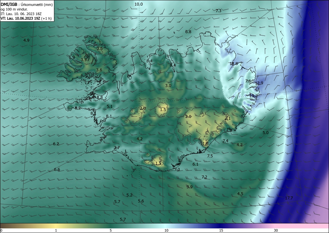
Task: Click the 6.6 value on the map
Action: tap(57, 170)
